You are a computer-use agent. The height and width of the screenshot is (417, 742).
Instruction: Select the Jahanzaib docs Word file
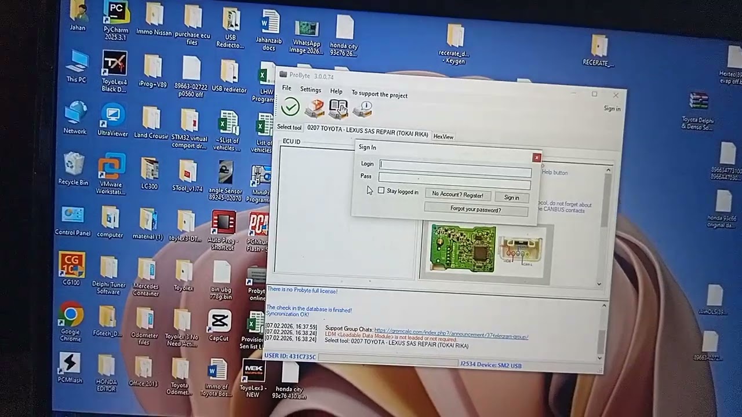(269, 30)
